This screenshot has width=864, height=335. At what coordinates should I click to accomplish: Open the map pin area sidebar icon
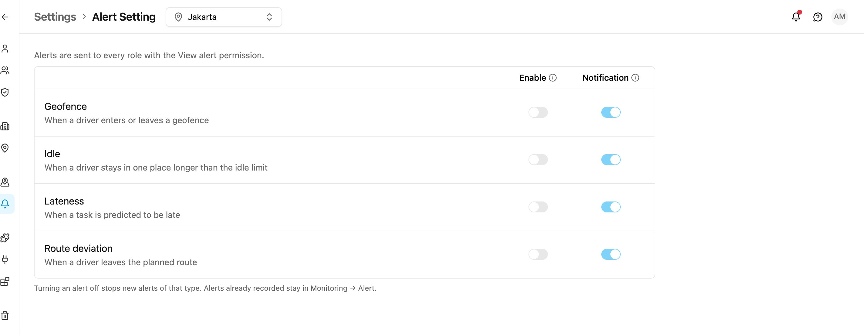pyautogui.click(x=5, y=182)
